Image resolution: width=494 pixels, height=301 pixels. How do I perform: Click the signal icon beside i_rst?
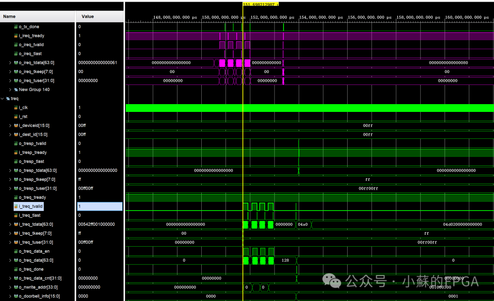tap(15, 116)
